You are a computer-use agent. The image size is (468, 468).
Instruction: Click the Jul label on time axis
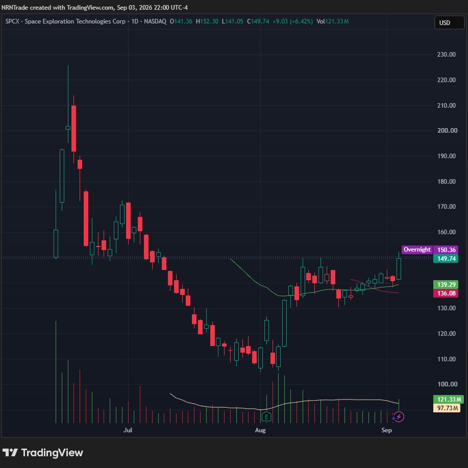tap(128, 430)
